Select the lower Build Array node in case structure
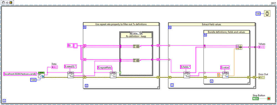 coord(136,61)
